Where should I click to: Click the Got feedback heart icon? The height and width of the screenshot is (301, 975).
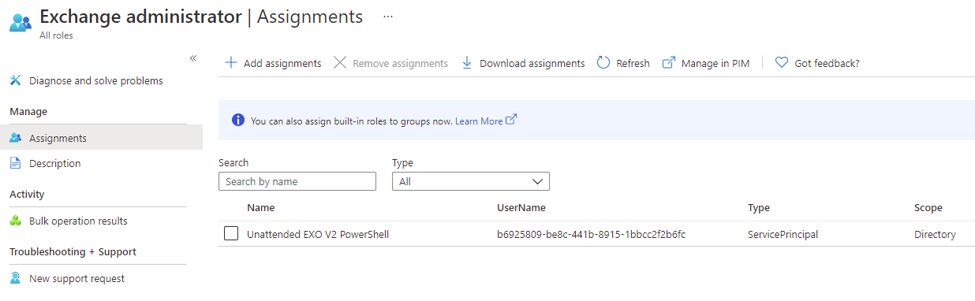782,63
